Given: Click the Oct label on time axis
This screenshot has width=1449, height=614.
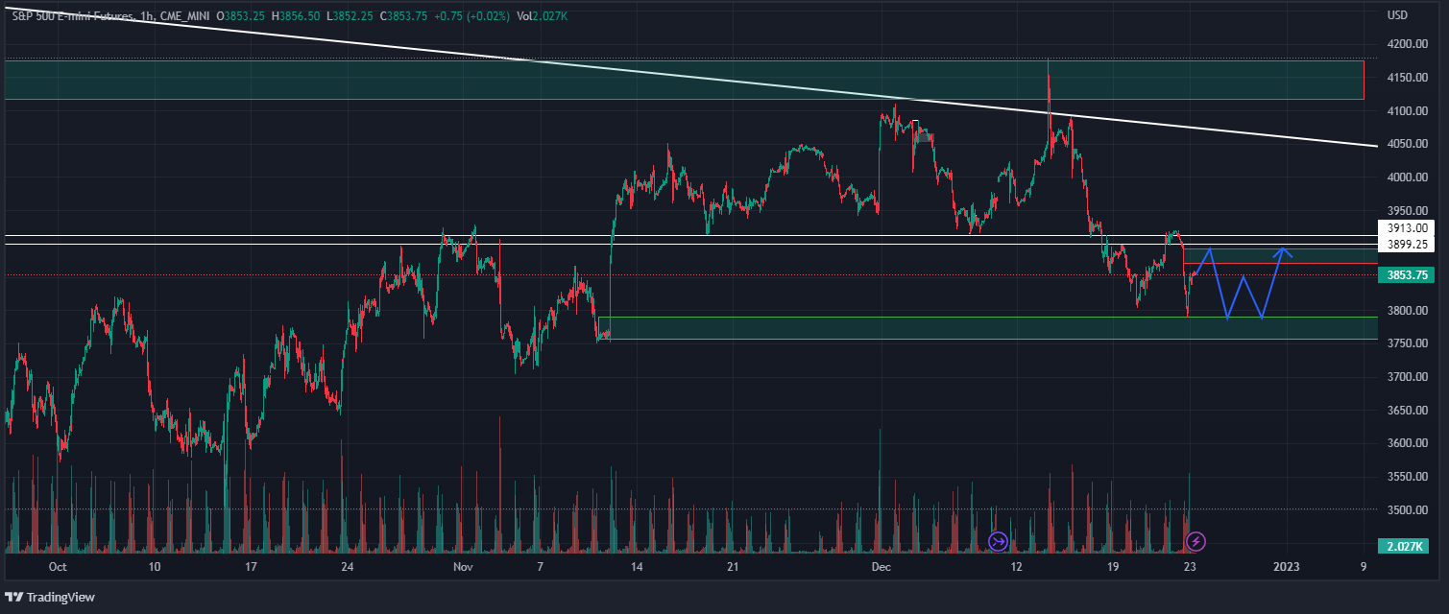Looking at the screenshot, I should (56, 567).
